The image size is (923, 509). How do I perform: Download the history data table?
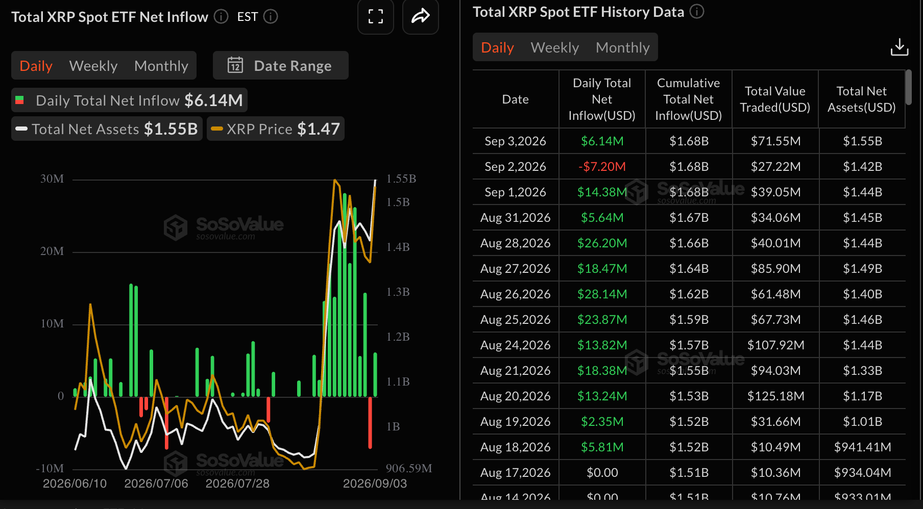pyautogui.click(x=900, y=47)
